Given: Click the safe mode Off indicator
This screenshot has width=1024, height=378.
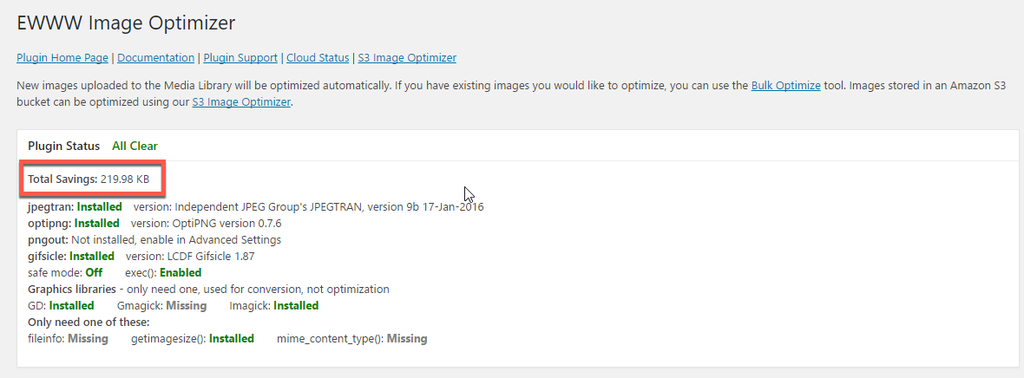Looking at the screenshot, I should click(93, 272).
